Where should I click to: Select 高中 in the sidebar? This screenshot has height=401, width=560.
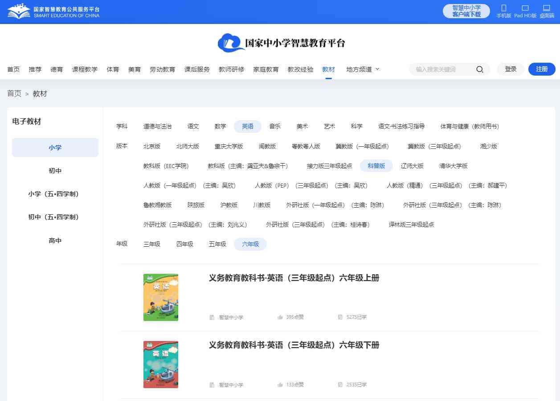55,241
